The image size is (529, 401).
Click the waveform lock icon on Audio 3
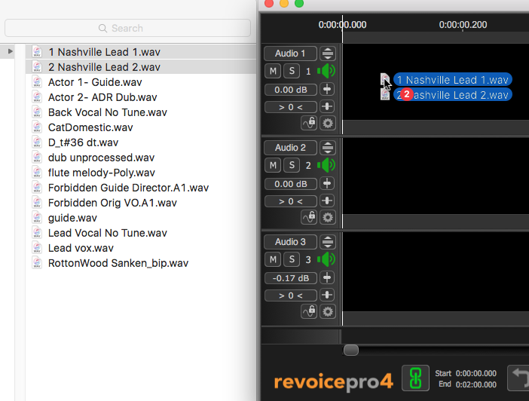coord(309,311)
